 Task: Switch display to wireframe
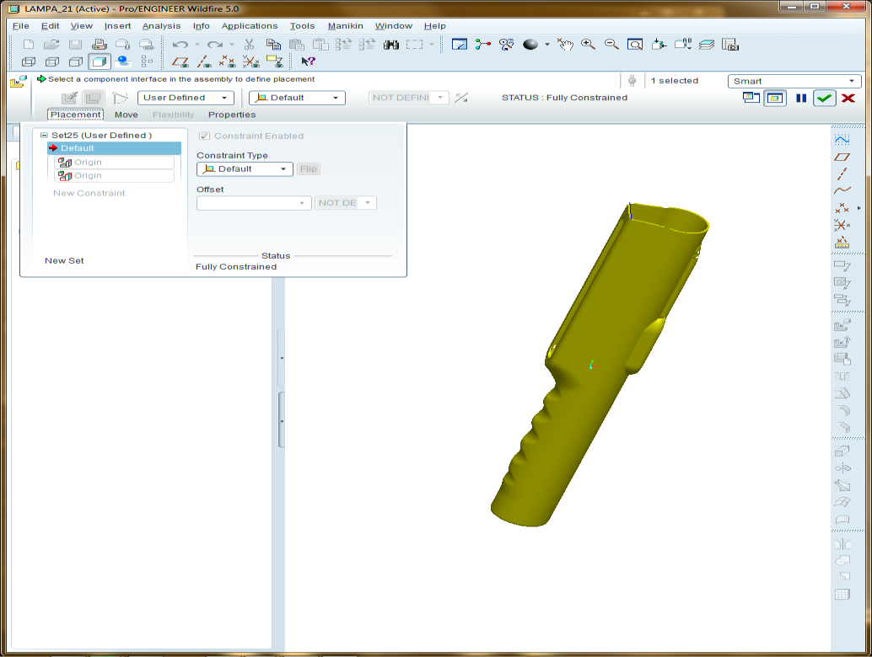29,61
